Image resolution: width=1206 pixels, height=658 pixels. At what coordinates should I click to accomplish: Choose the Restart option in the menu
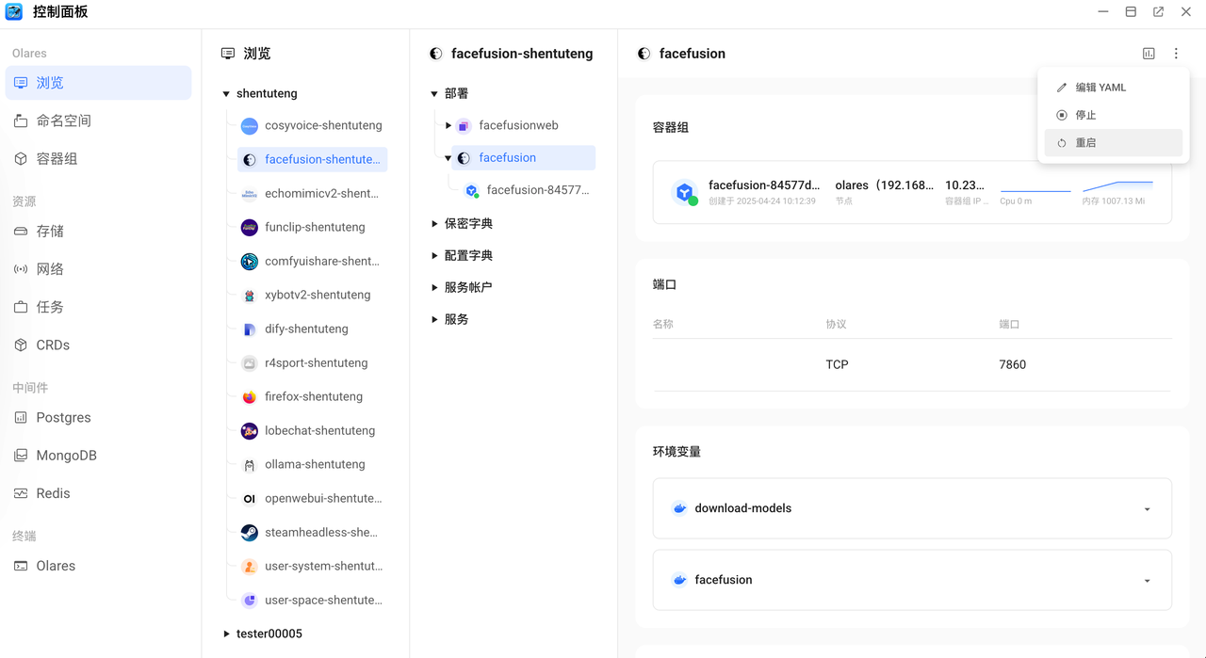click(1086, 143)
